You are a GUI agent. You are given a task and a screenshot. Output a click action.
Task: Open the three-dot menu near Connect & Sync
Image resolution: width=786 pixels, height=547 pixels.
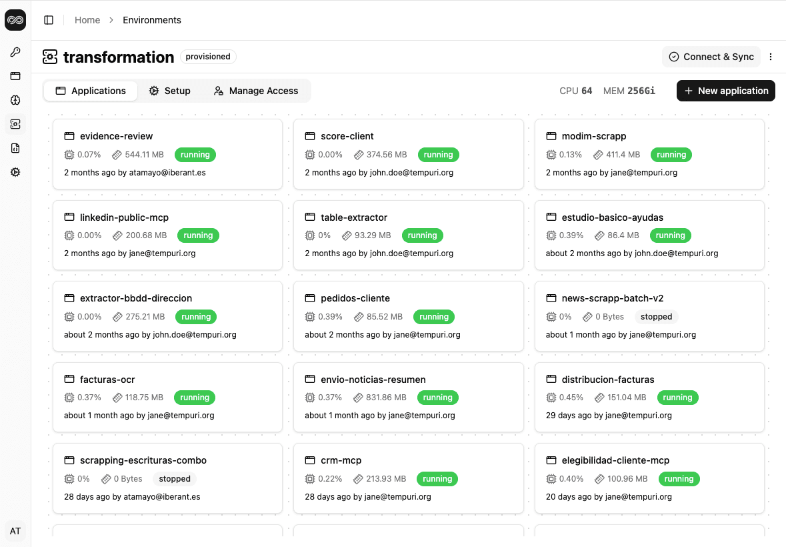[771, 57]
